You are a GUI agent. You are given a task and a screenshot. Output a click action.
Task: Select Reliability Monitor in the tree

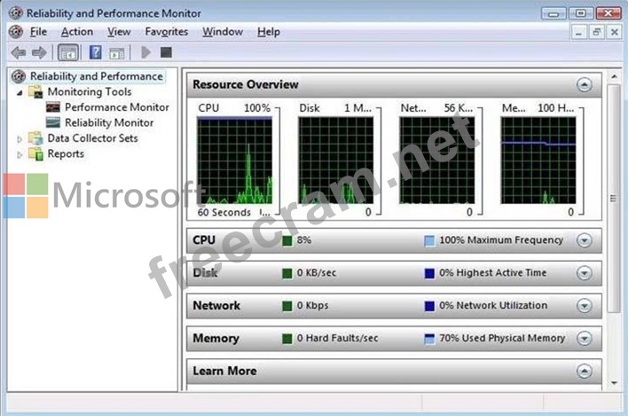pos(109,122)
